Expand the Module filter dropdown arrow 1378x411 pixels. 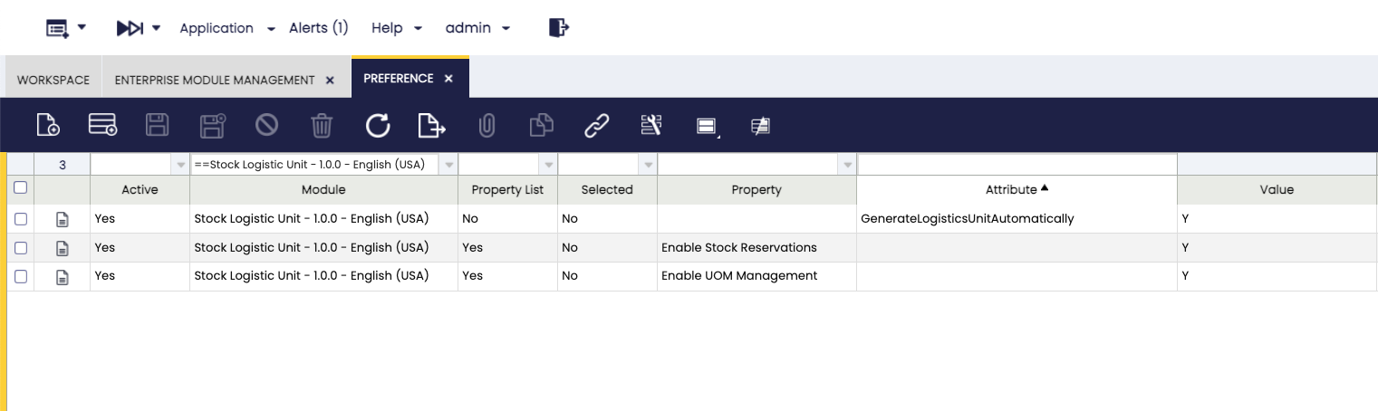[x=448, y=165]
